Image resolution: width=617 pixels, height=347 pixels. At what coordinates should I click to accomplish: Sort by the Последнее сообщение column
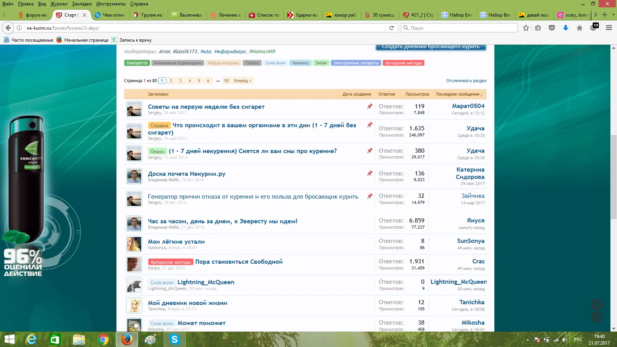(459, 94)
